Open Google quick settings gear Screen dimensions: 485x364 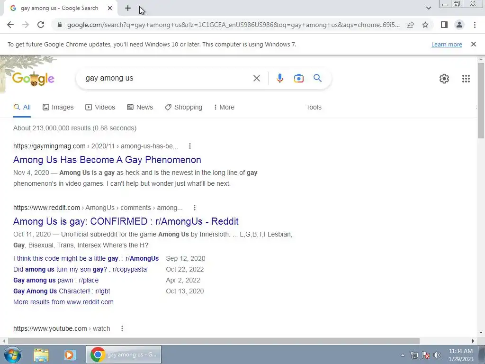tap(444, 79)
